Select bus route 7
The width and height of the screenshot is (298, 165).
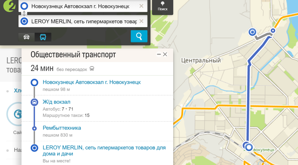(63, 109)
